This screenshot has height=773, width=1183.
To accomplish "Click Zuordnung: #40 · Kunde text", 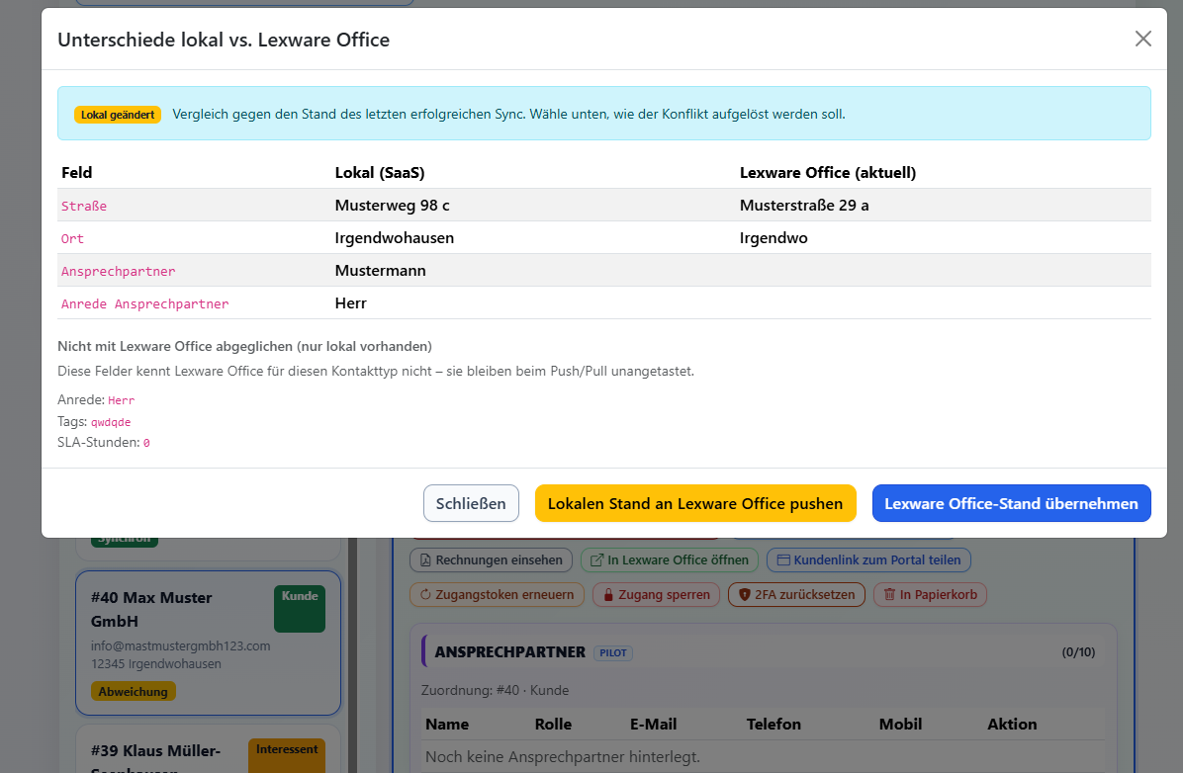I will [495, 690].
